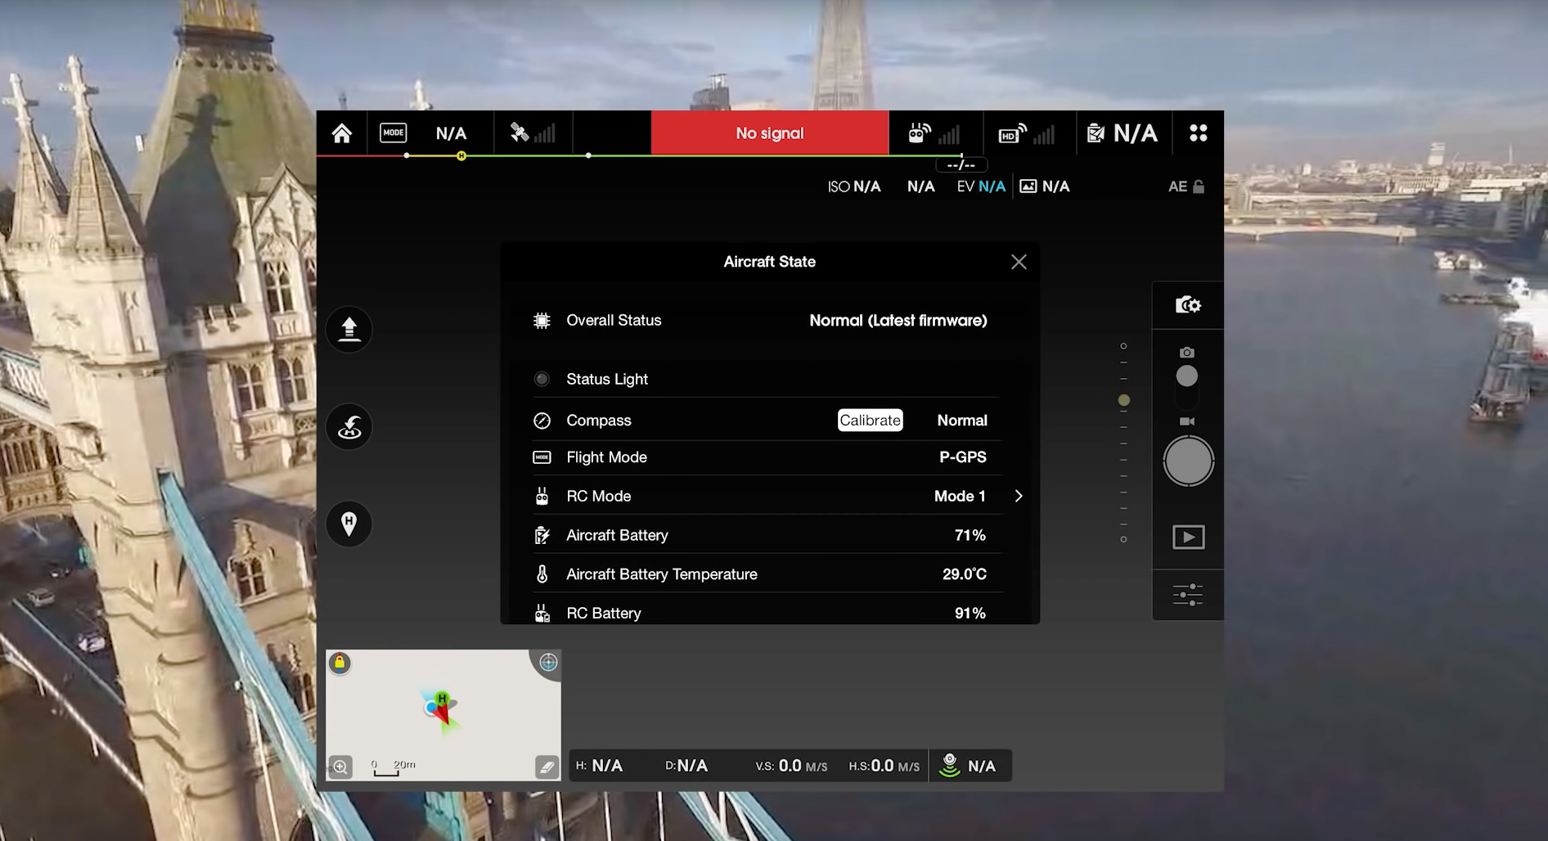1548x841 pixels.
Task: Click the image format N/A icon
Action: click(x=1028, y=187)
